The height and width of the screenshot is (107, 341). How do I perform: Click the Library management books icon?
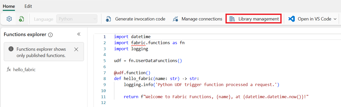tap(232, 19)
